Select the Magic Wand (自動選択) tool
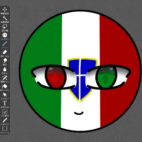142x142 pixels. pyautogui.click(x=5, y=20)
